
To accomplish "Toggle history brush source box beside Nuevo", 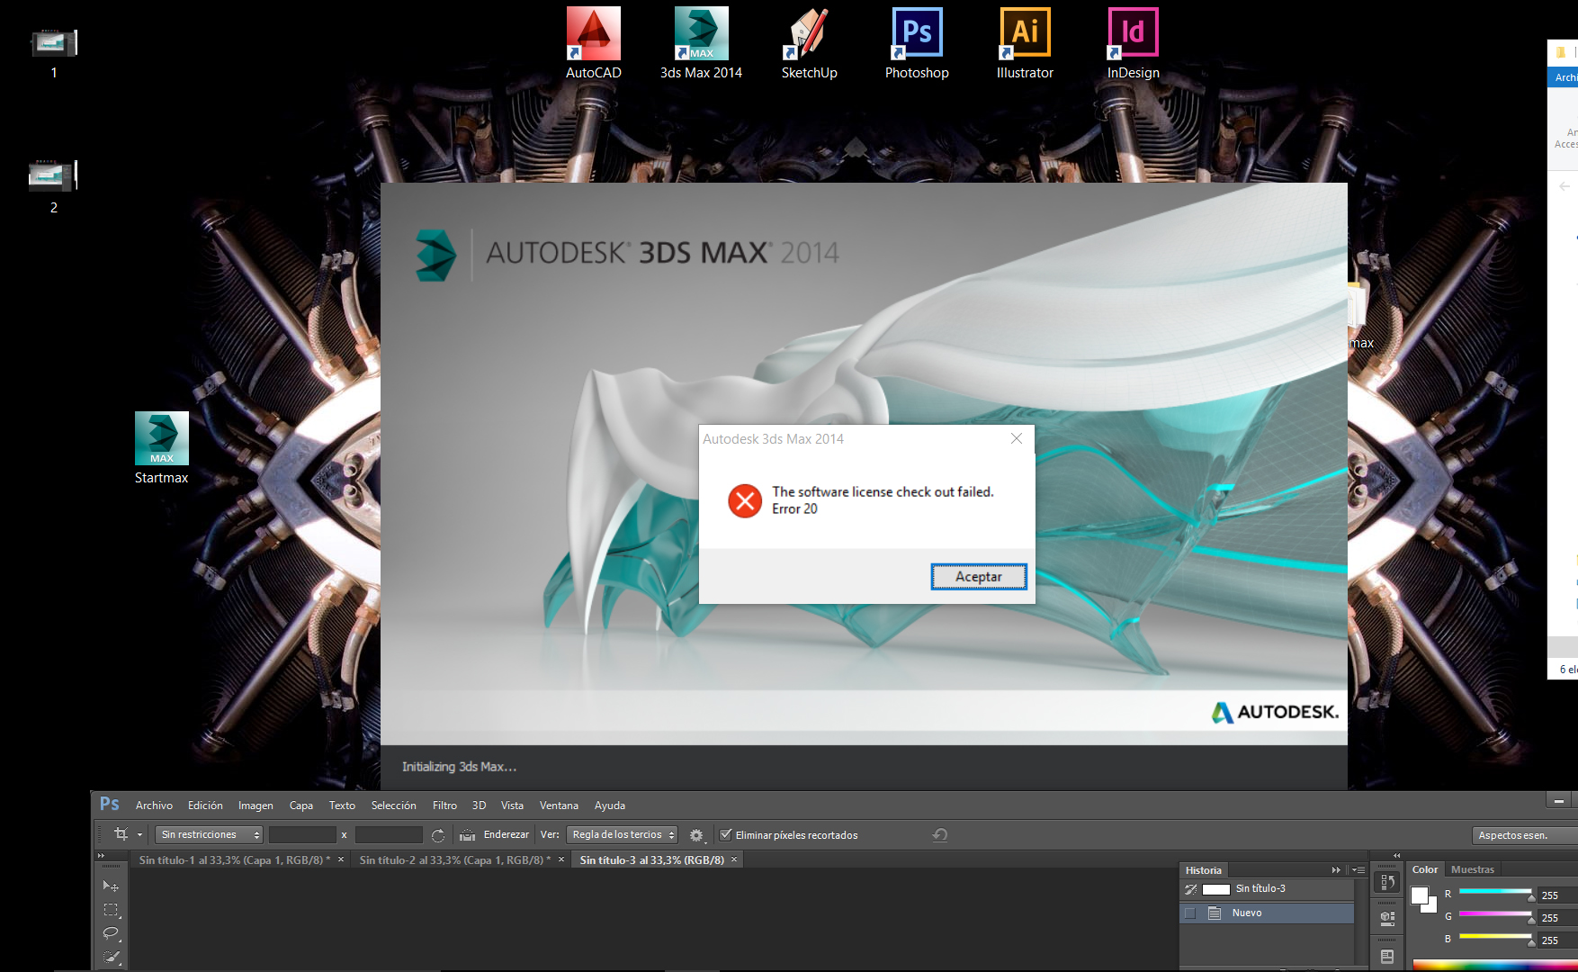I will [x=1190, y=913].
